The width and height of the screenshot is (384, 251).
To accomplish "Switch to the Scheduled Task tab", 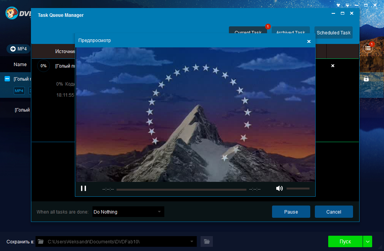I will (x=333, y=32).
